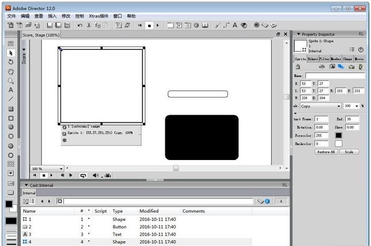Select the Radio Button tool
The width and height of the screenshot is (371, 246).
[x=11, y=173]
